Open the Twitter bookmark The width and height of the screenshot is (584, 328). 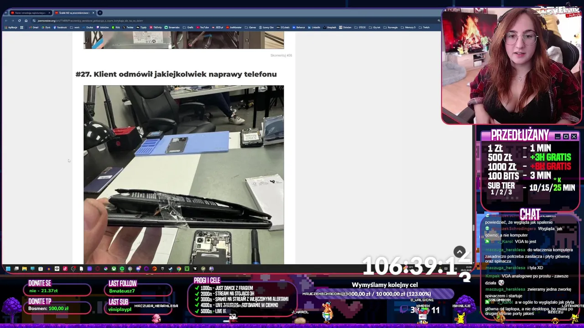point(128,27)
